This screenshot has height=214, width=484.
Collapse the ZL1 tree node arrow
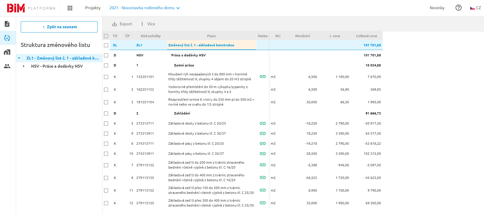click(x=19, y=58)
